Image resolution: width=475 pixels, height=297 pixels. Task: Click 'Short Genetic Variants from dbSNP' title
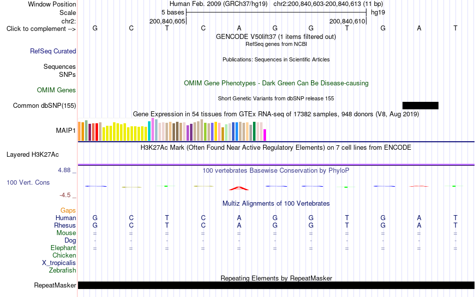pyautogui.click(x=276, y=99)
